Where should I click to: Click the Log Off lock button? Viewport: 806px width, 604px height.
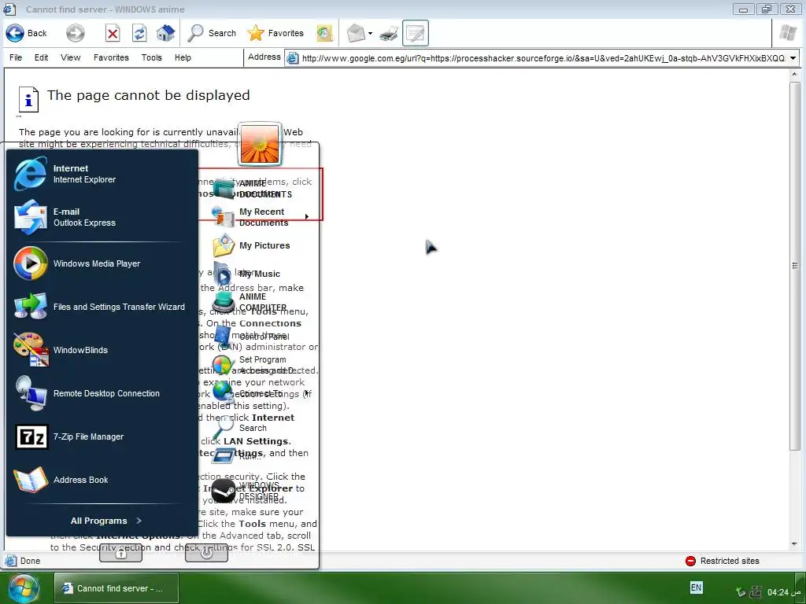tap(120, 553)
